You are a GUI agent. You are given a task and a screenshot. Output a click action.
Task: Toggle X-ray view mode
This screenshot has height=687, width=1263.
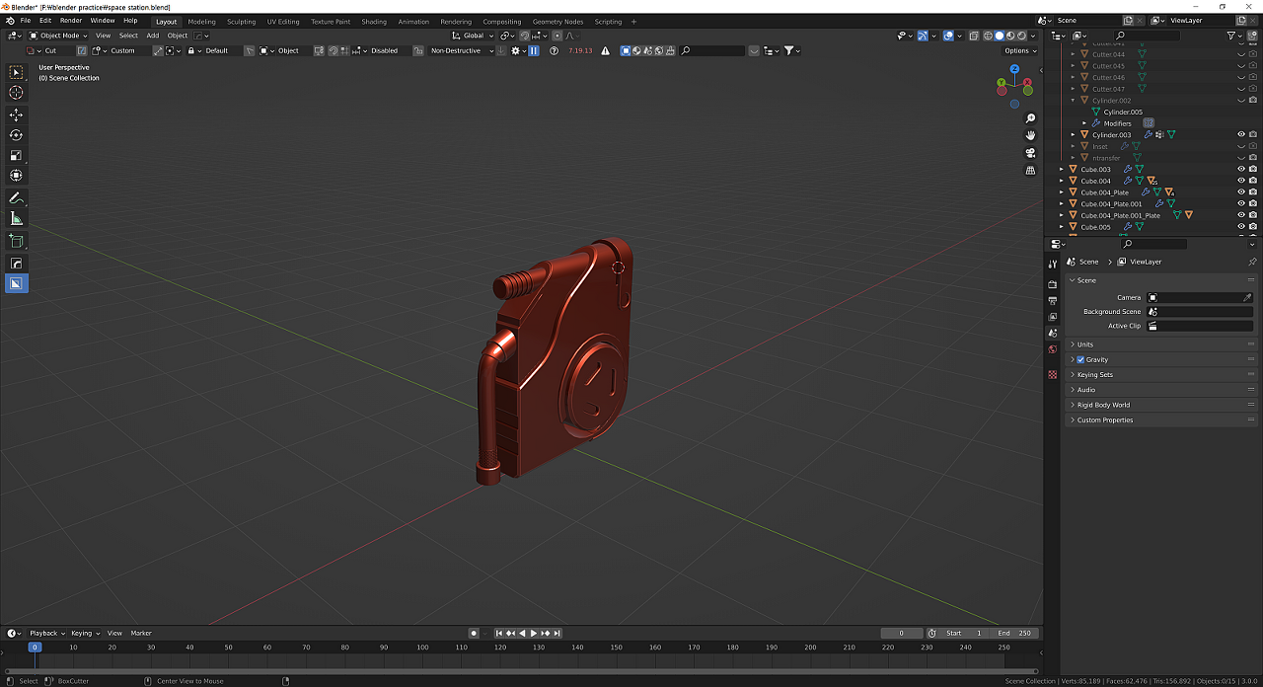(974, 36)
